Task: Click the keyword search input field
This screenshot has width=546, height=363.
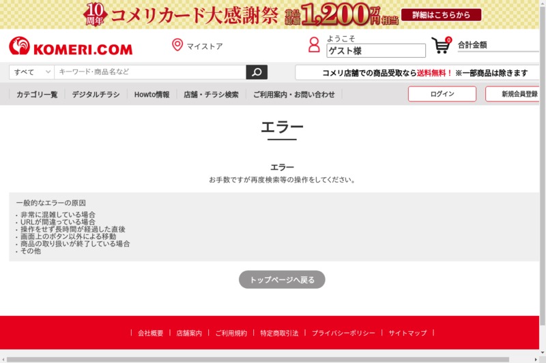Action: 150,72
